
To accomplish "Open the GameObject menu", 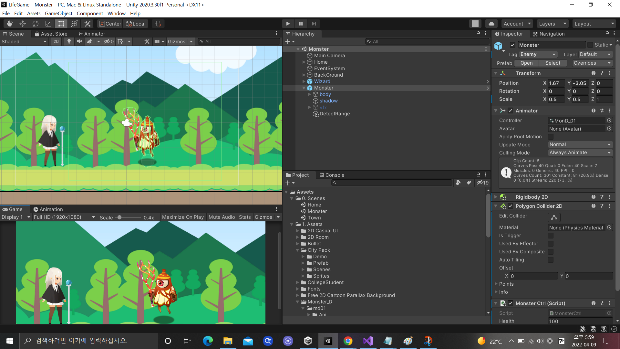I will pos(58,13).
